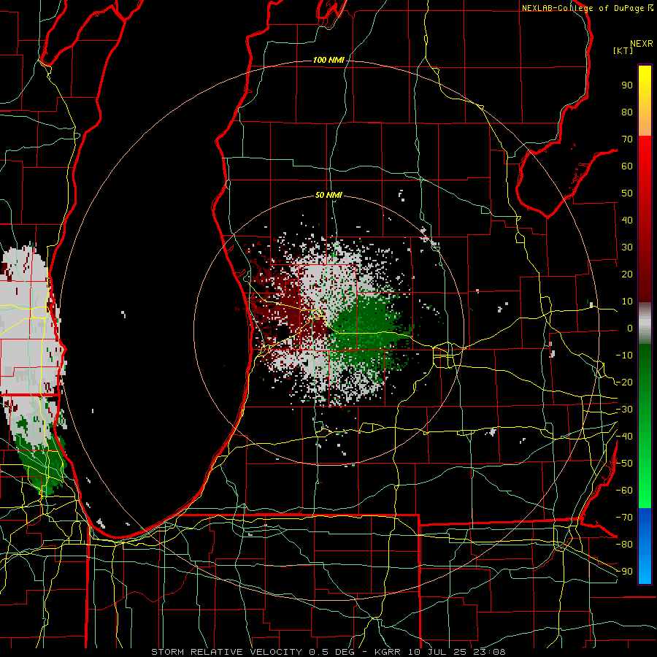Click the -20 scale value
The image size is (657, 657).
624,383
